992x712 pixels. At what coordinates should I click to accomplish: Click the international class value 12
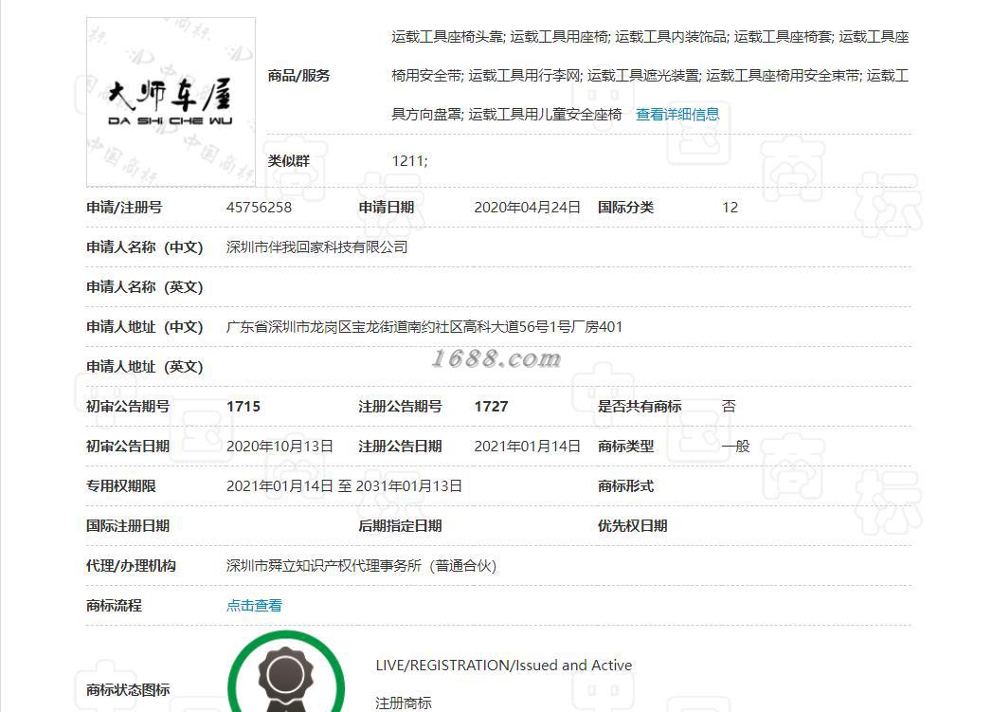pyautogui.click(x=730, y=208)
